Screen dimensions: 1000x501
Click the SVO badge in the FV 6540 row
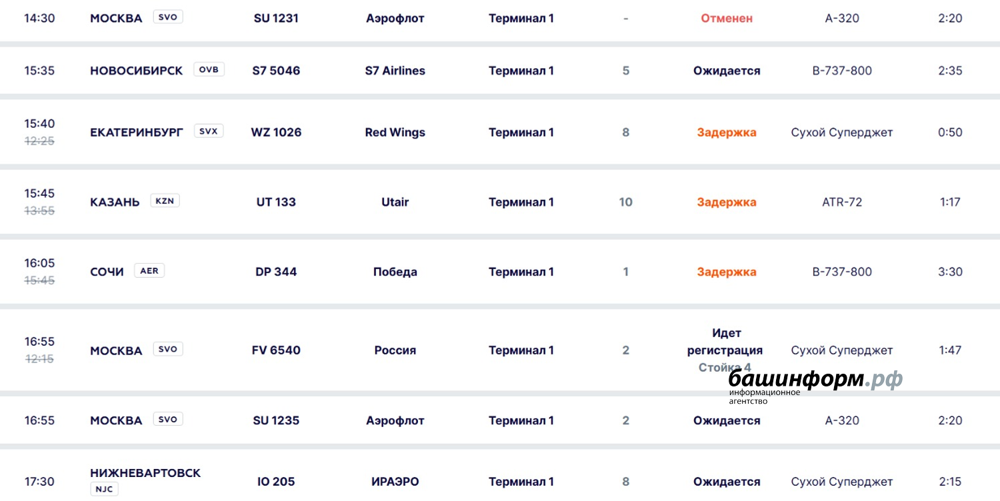tap(167, 349)
